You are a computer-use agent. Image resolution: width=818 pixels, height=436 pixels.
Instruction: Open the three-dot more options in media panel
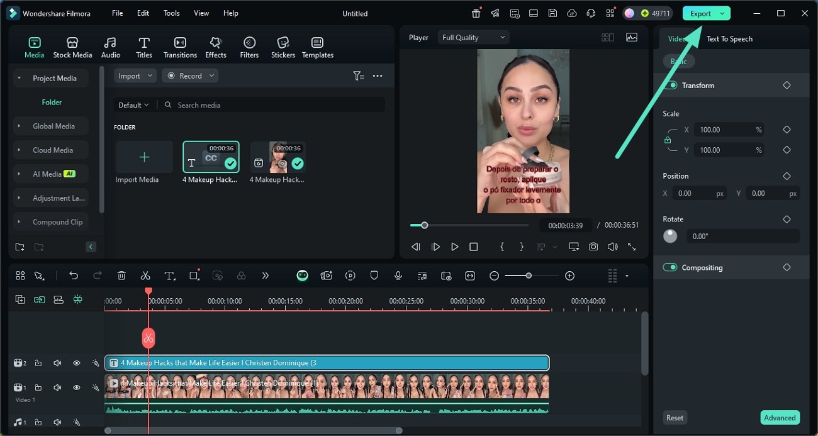click(378, 75)
